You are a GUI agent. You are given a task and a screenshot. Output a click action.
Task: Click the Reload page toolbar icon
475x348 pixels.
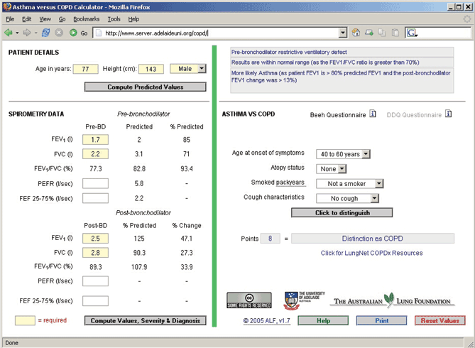click(45, 33)
